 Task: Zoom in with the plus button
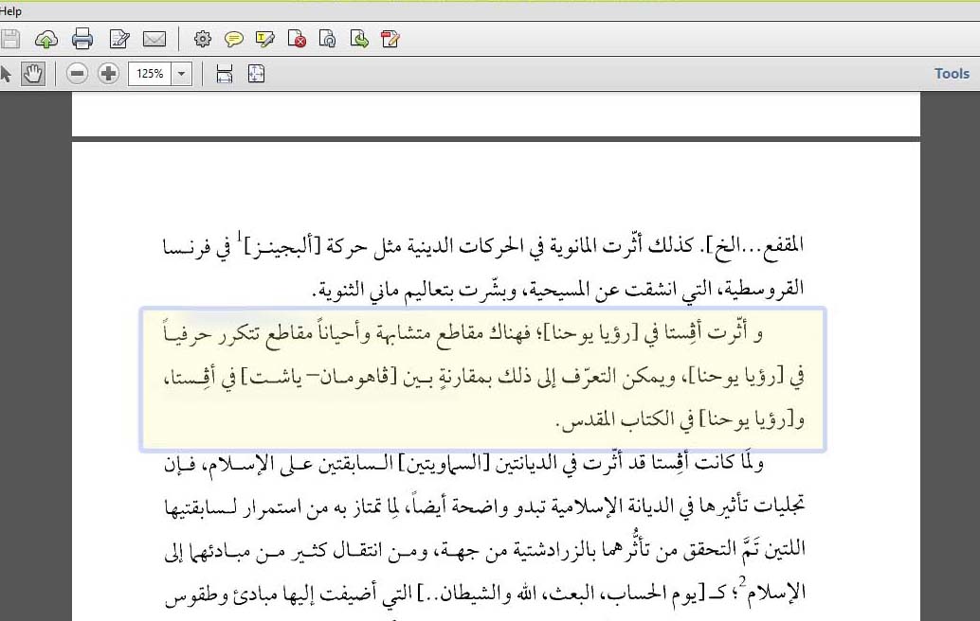coord(108,74)
